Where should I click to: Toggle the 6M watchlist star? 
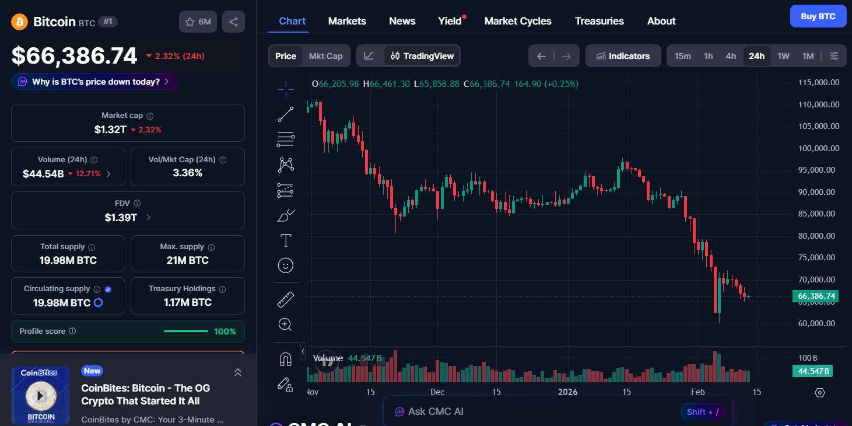click(x=198, y=21)
